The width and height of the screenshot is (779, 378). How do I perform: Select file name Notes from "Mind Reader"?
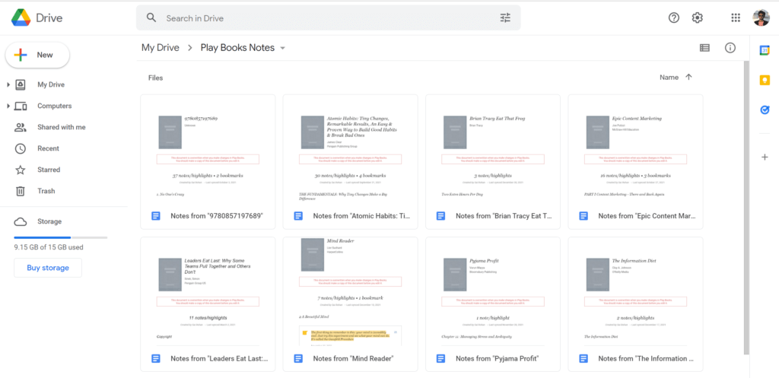(x=353, y=359)
